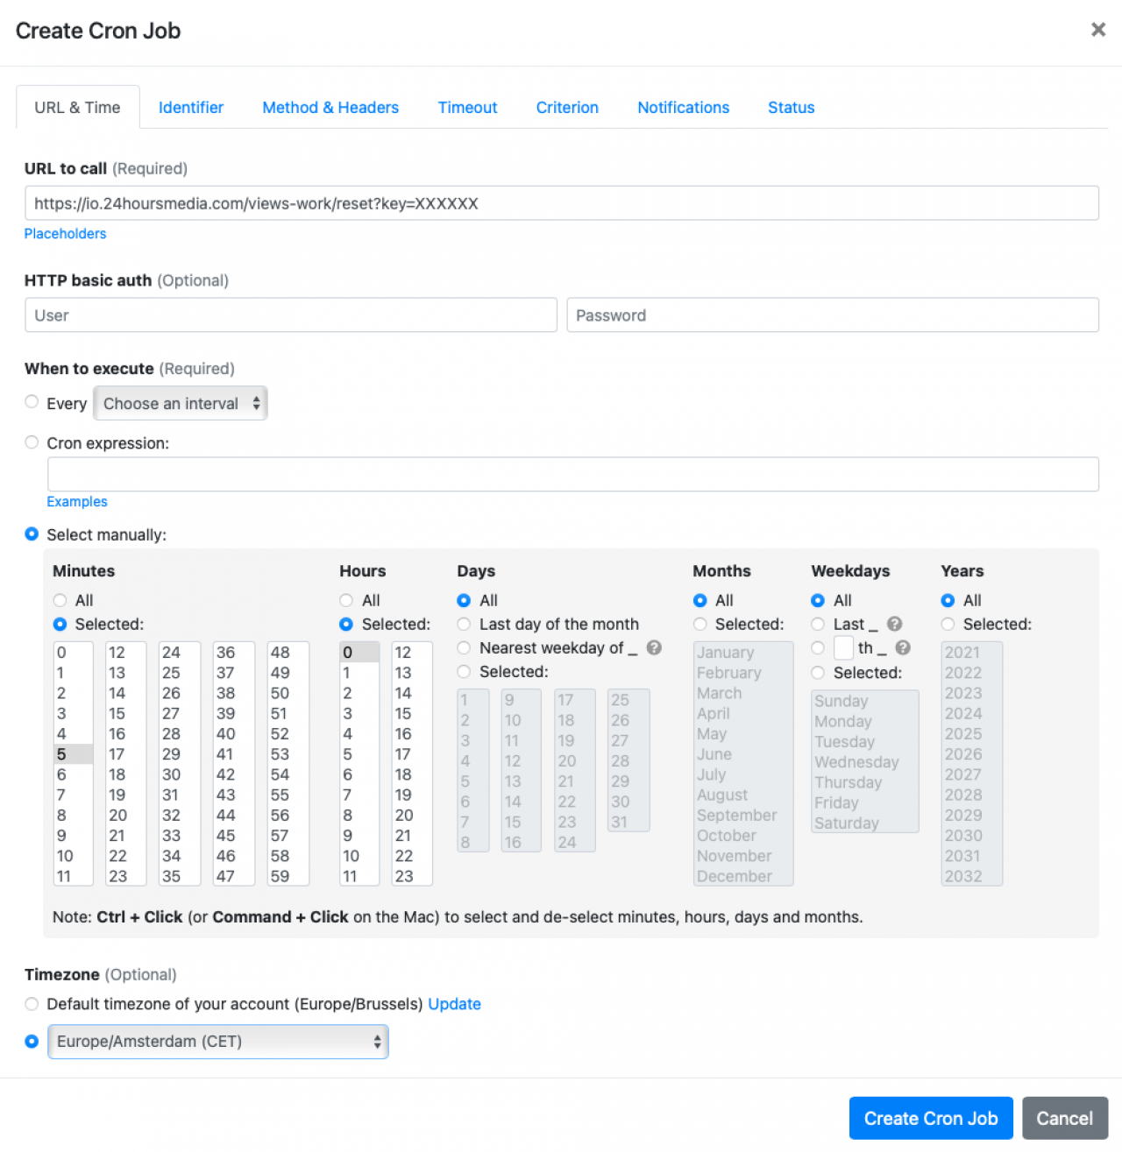
Task: Select day 31 in Days list
Action: tap(628, 822)
